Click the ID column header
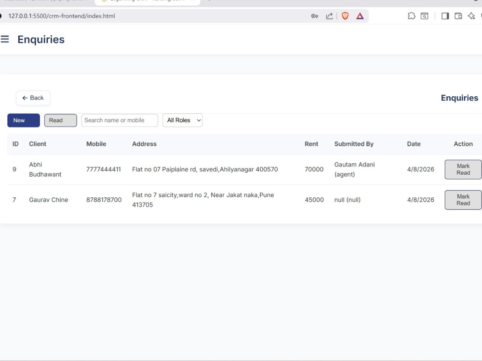482x361 pixels. pyautogui.click(x=16, y=144)
